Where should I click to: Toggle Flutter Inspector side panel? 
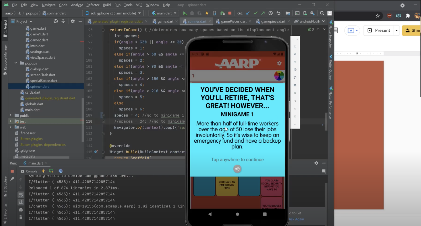tap(331, 34)
